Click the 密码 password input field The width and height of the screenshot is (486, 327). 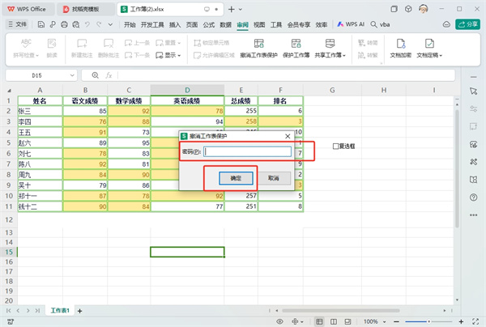[x=247, y=151]
